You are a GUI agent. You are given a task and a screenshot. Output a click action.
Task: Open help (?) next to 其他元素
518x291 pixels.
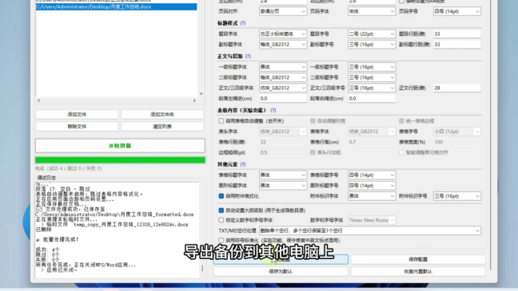tap(243, 164)
